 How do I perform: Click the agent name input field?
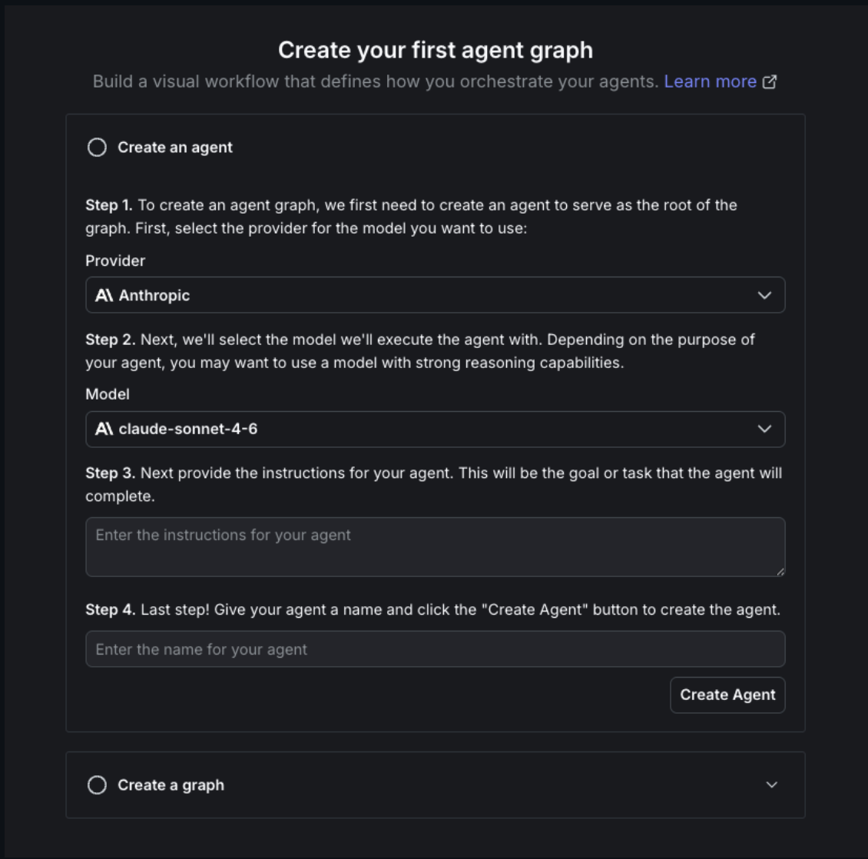(x=435, y=648)
